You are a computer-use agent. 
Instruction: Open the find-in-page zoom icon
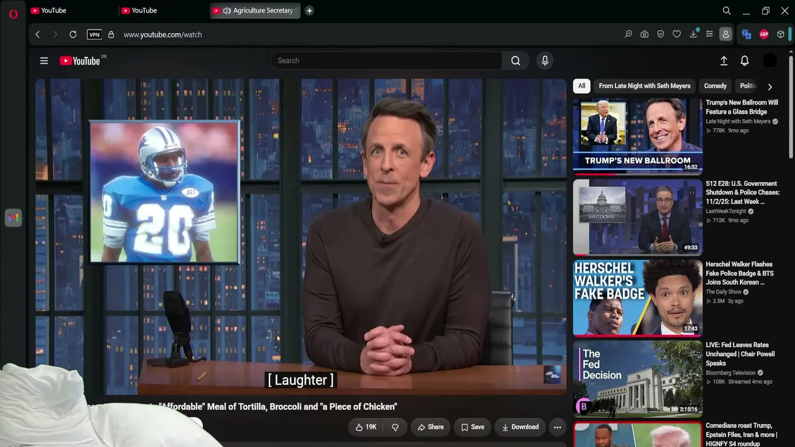coord(629,35)
